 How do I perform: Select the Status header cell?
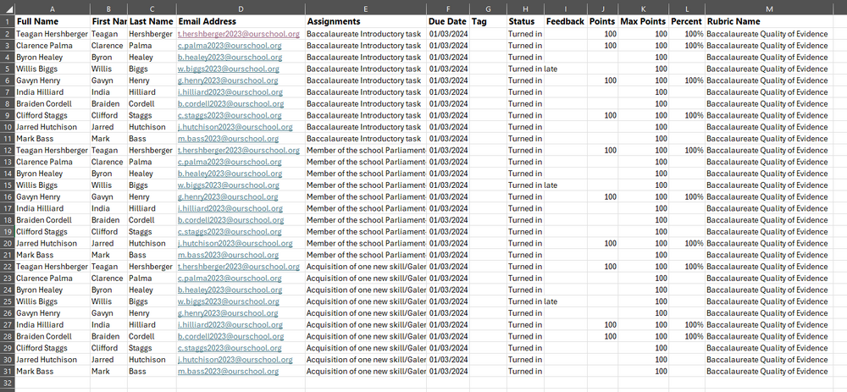pyautogui.click(x=525, y=22)
